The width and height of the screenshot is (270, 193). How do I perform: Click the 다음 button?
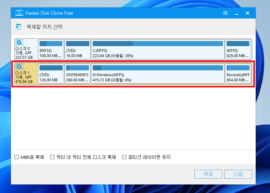click(x=238, y=174)
